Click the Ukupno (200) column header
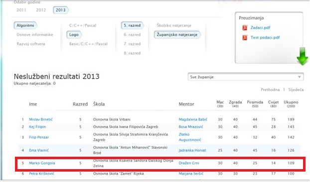The image size is (310, 182). [x=291, y=104]
